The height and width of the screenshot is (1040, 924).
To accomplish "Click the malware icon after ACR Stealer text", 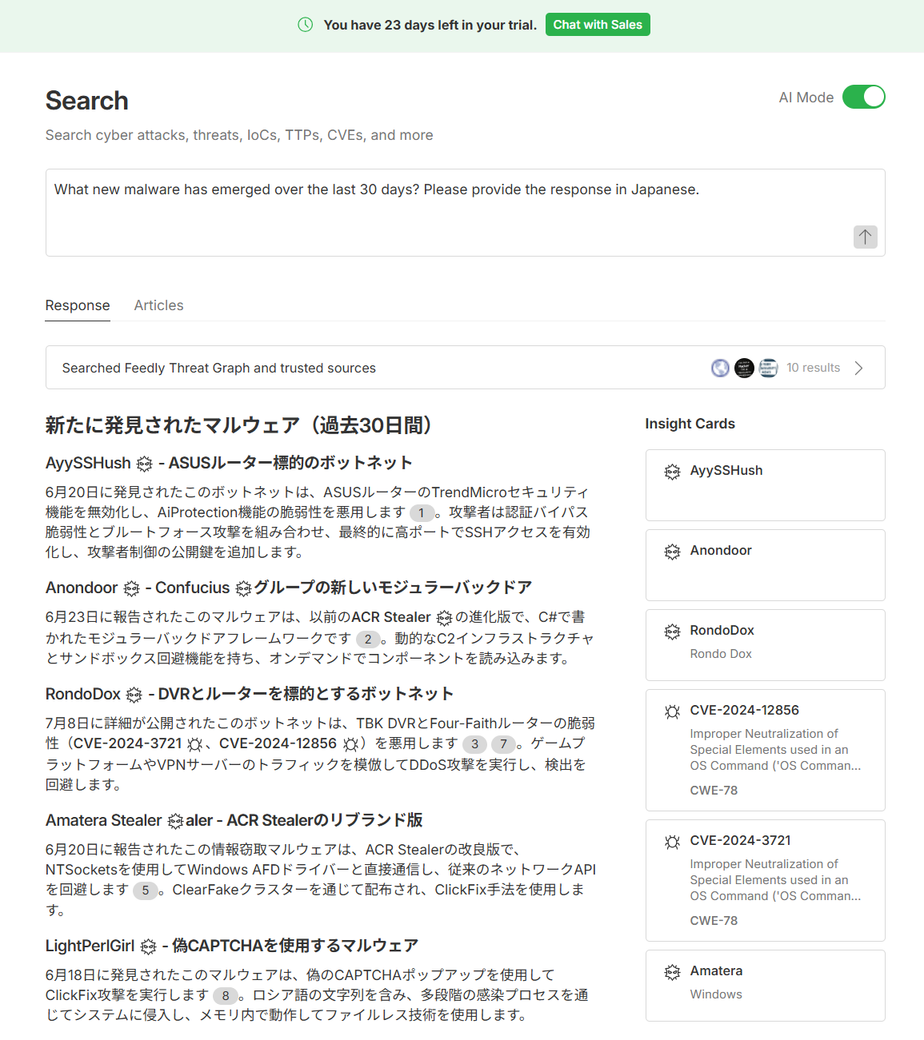I will click(444, 618).
